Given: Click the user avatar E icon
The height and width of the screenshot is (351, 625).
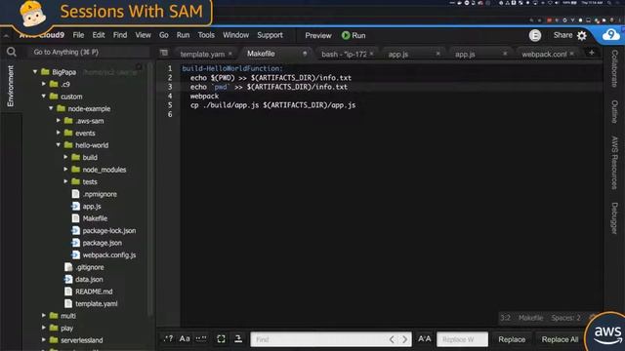Looking at the screenshot, I should 535,35.
